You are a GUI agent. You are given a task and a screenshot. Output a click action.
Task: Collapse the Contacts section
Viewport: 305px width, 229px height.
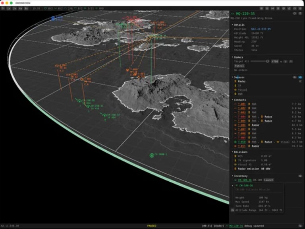click(240, 100)
